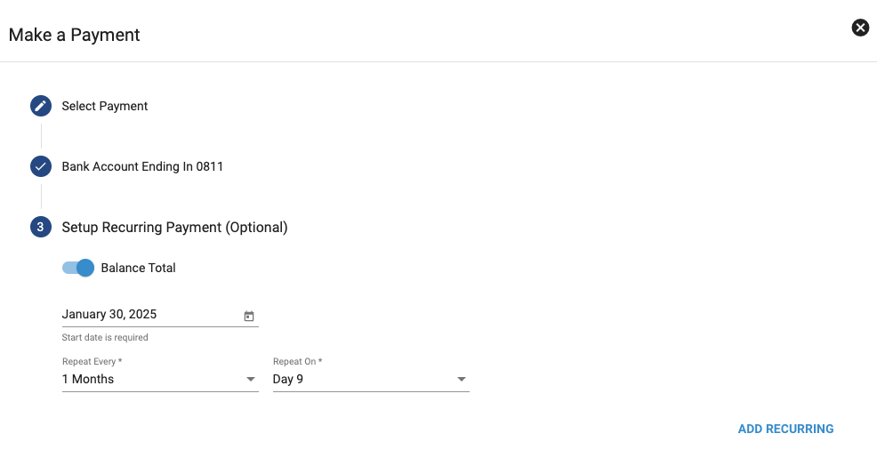Image resolution: width=877 pixels, height=474 pixels.
Task: Click the ADD RECURRING button
Action: (785, 429)
